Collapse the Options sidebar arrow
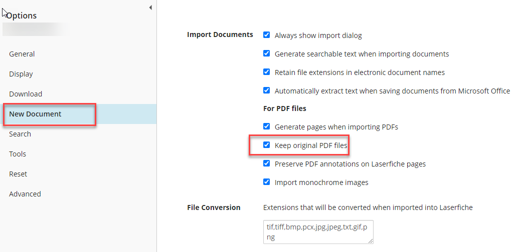Image resolution: width=517 pixels, height=252 pixels. click(x=150, y=7)
